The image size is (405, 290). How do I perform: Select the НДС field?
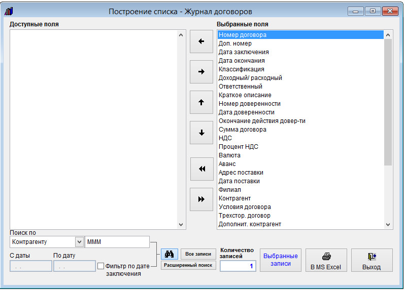301,138
